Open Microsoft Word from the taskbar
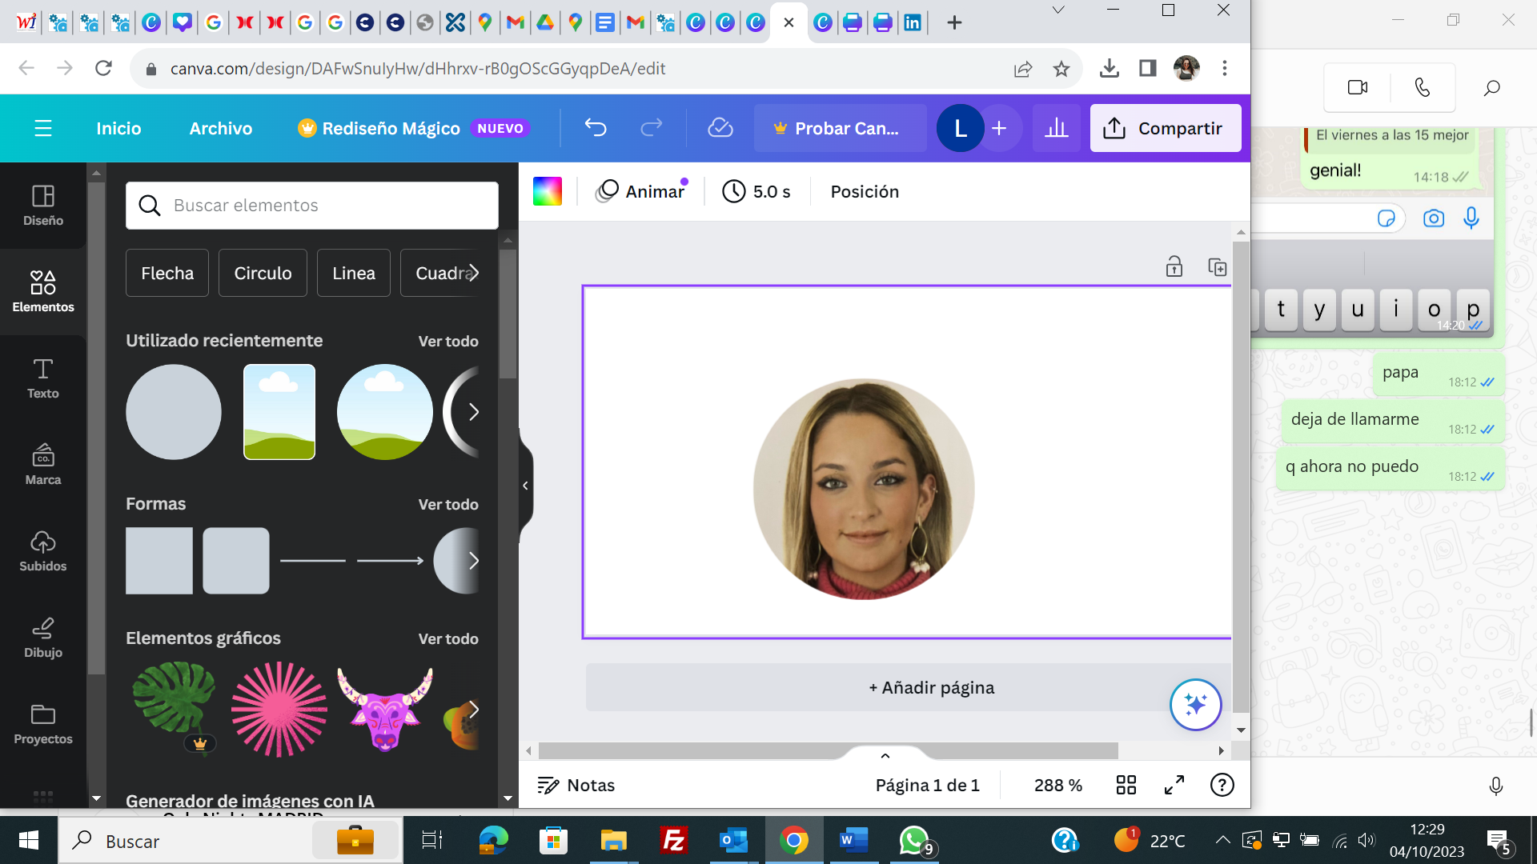Image resolution: width=1537 pixels, height=864 pixels. tap(853, 841)
